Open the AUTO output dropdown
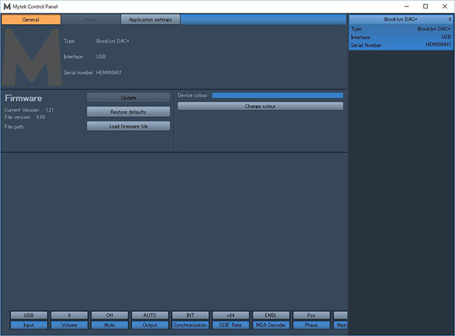The width and height of the screenshot is (455, 336). click(150, 315)
